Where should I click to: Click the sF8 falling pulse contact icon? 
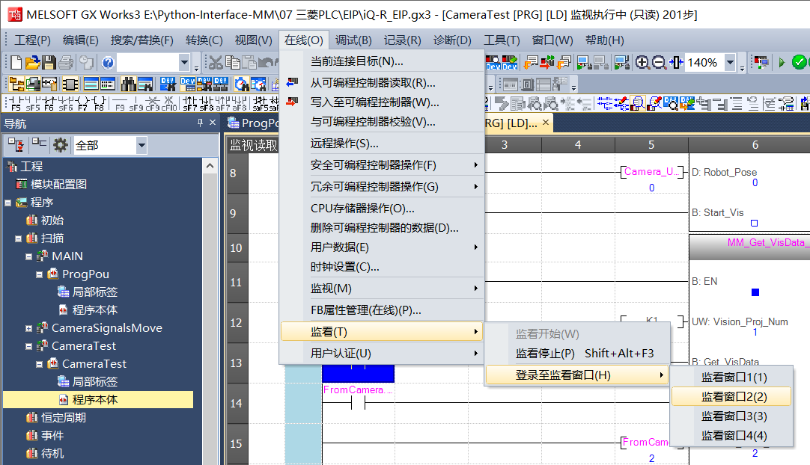pos(206,104)
